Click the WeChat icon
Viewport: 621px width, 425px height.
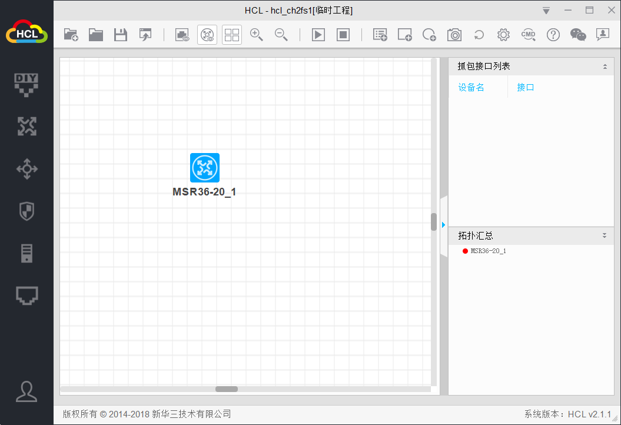(578, 35)
